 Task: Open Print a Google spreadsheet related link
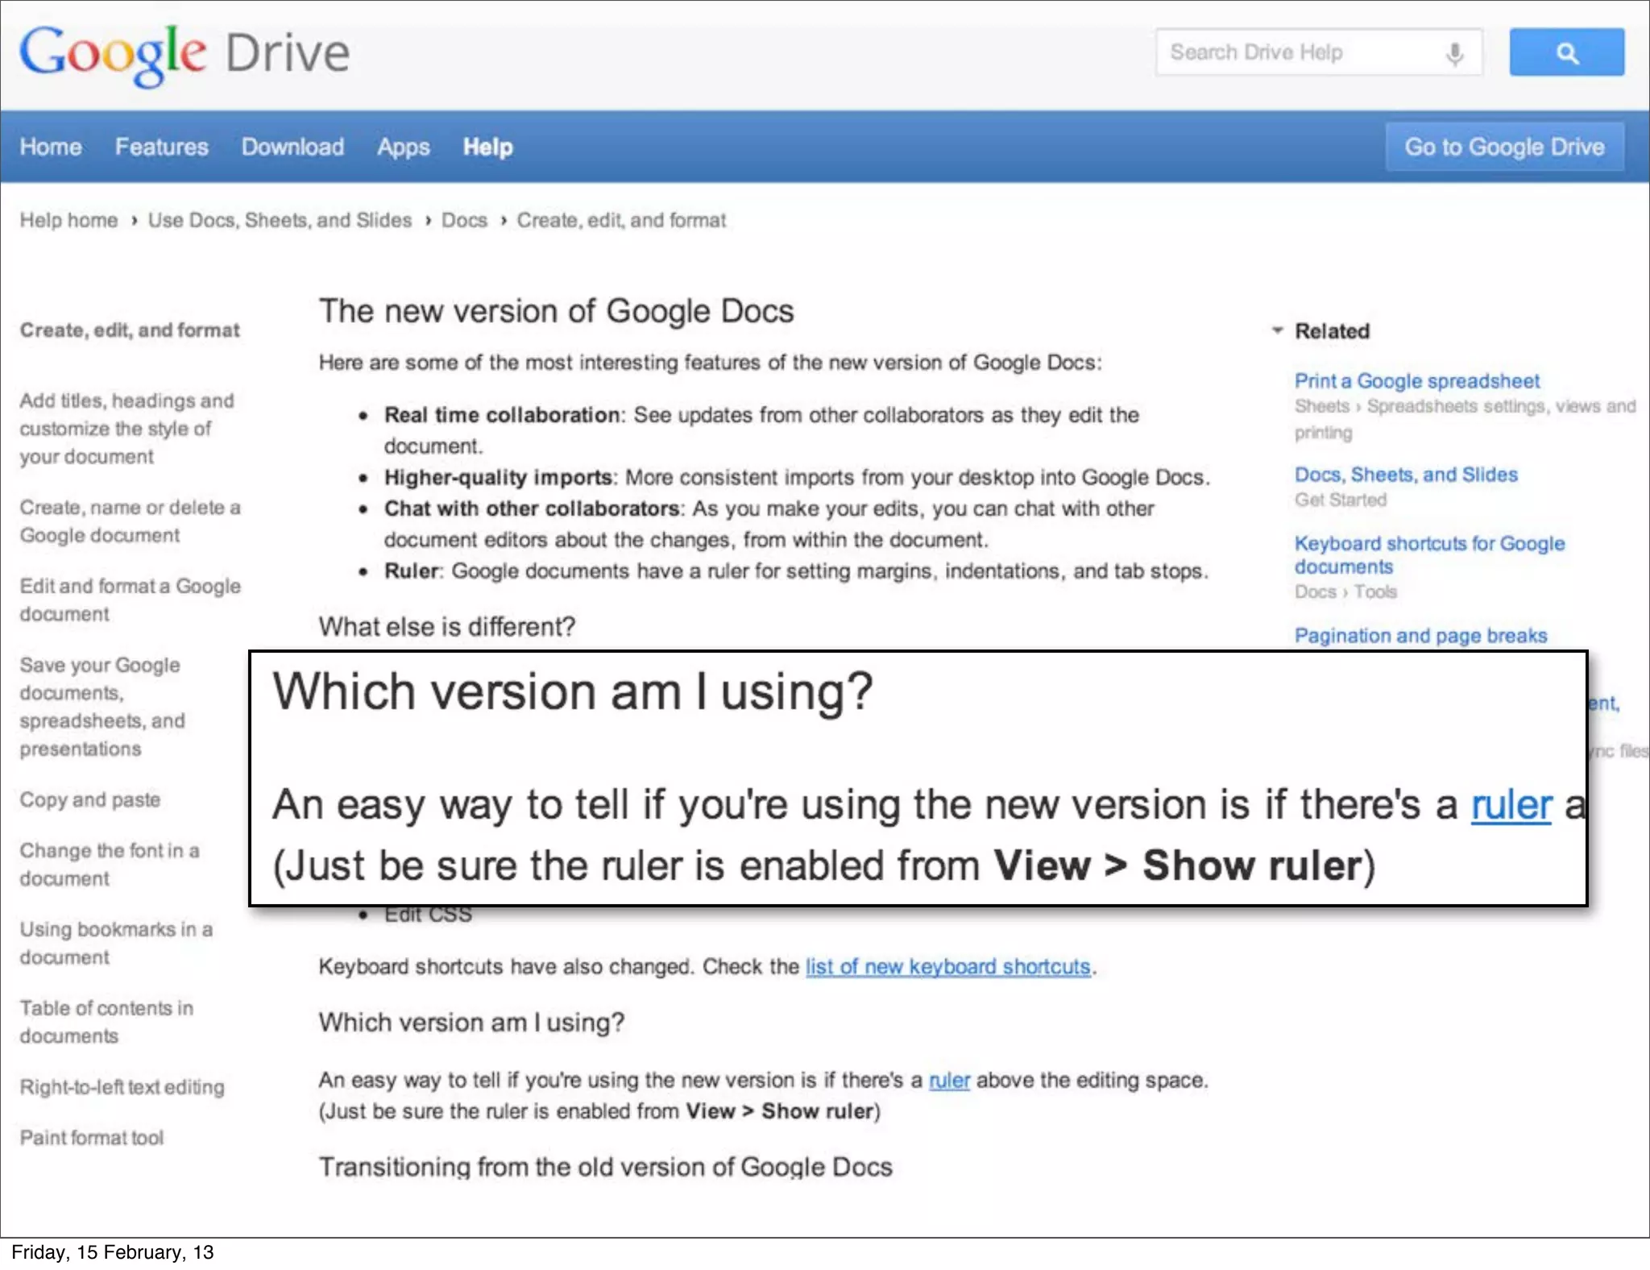tap(1416, 380)
